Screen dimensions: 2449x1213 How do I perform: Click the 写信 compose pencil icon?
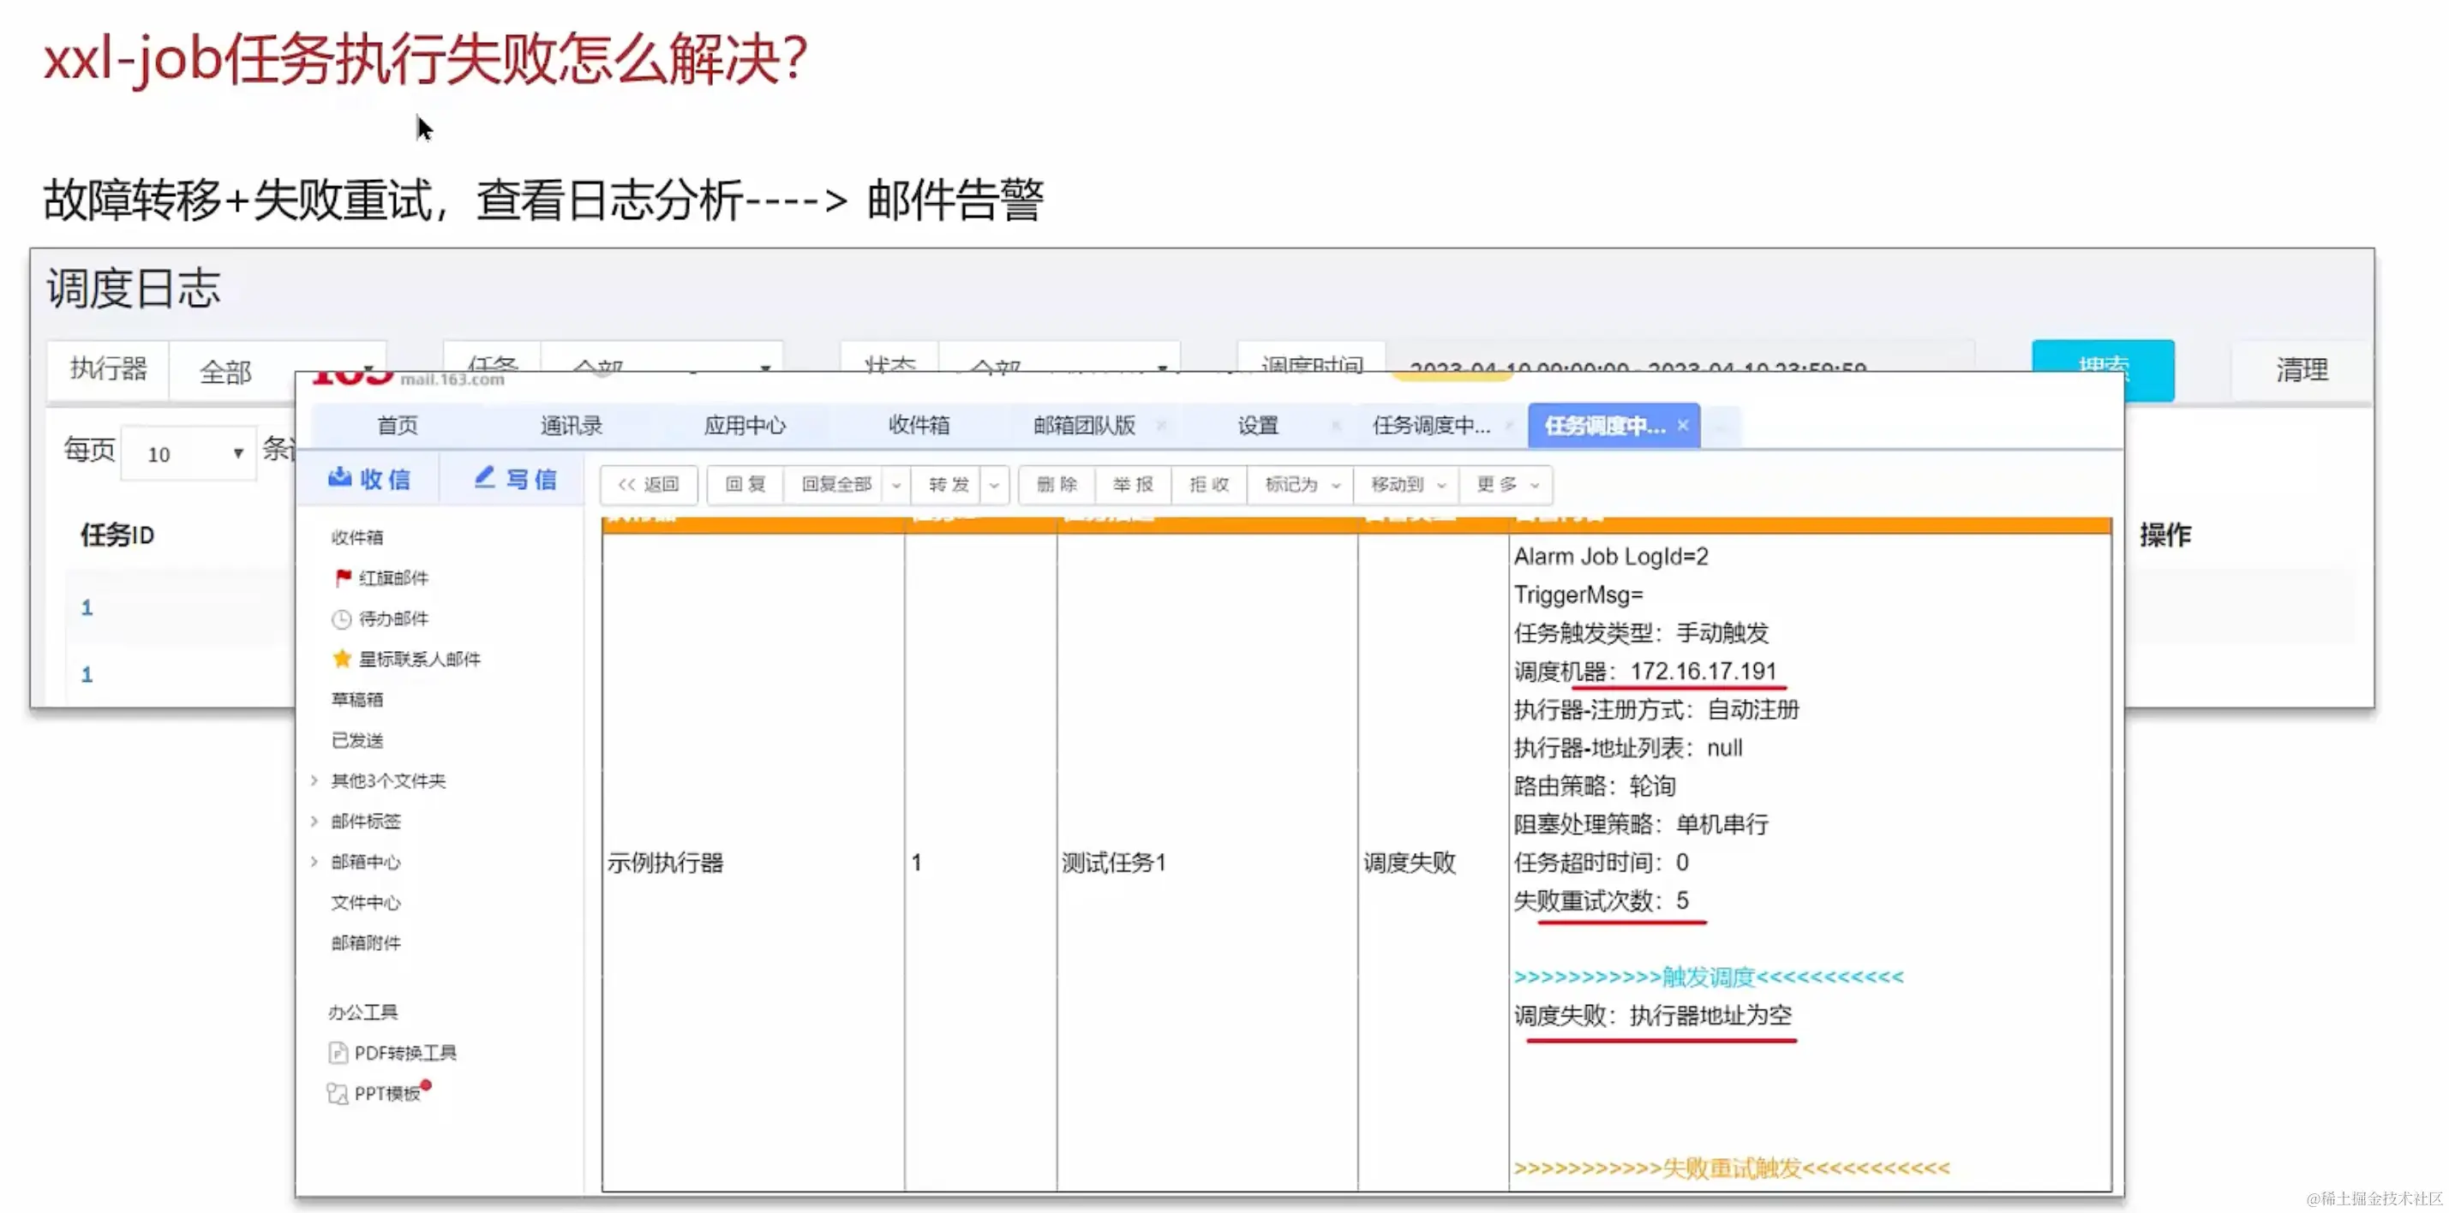[485, 477]
